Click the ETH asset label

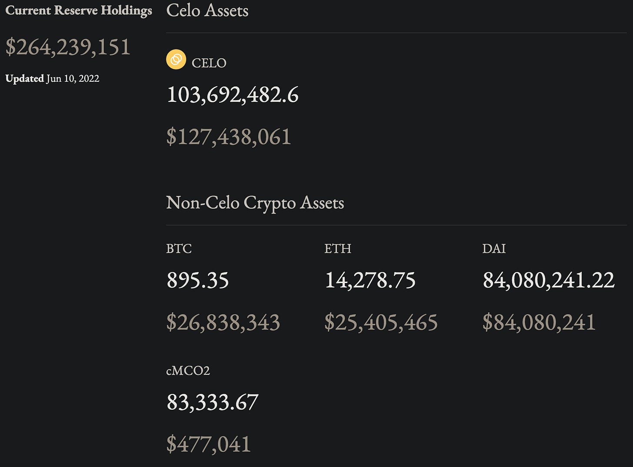[338, 248]
